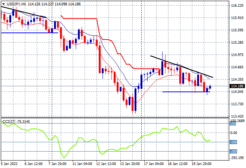Click the CCI(27) -75.3145 indicator label
This screenshot has width=246, height=168.
[x=16, y=122]
